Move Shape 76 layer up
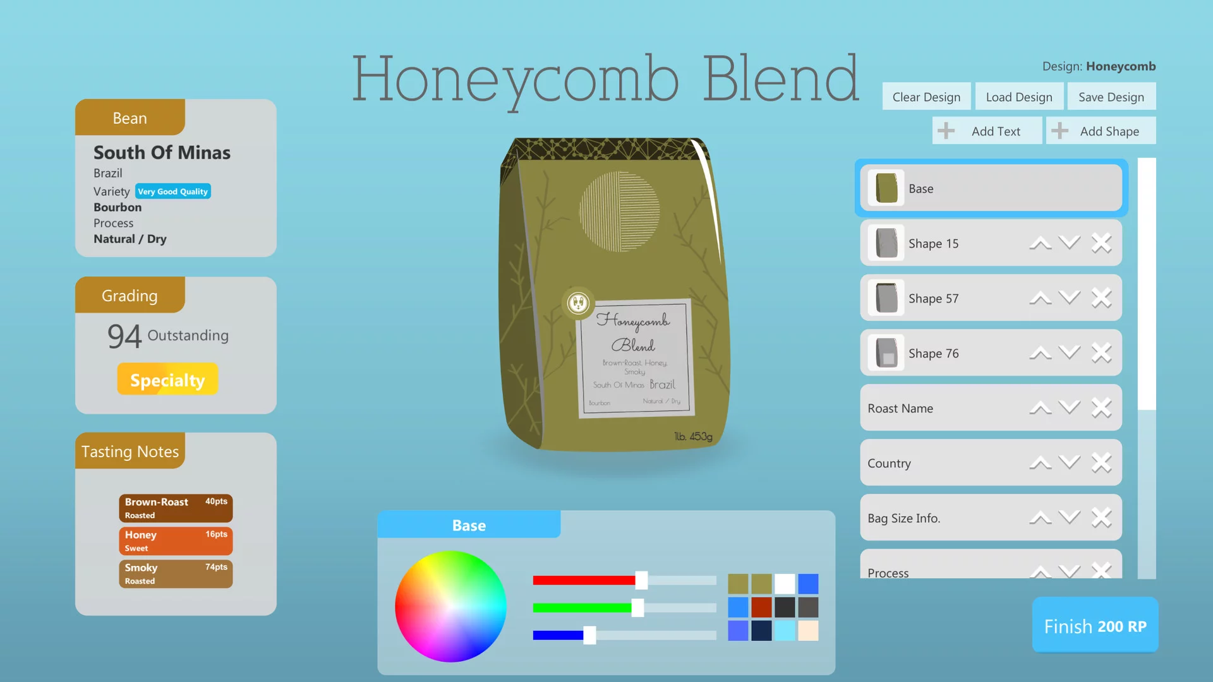 1041,353
